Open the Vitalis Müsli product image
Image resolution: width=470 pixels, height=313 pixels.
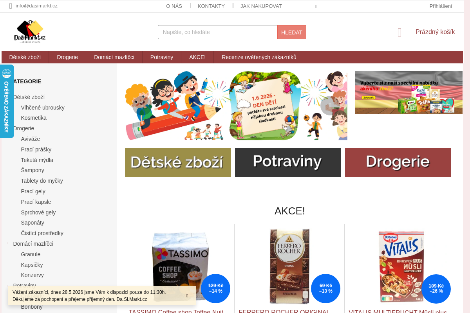coord(401,267)
